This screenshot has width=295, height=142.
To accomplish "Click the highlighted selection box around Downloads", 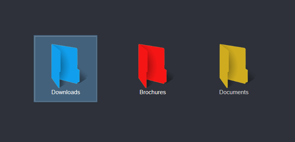I will [x=65, y=69].
